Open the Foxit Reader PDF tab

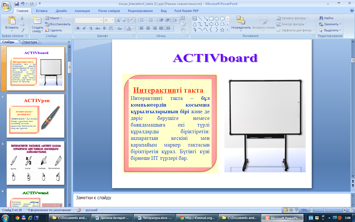186,11
